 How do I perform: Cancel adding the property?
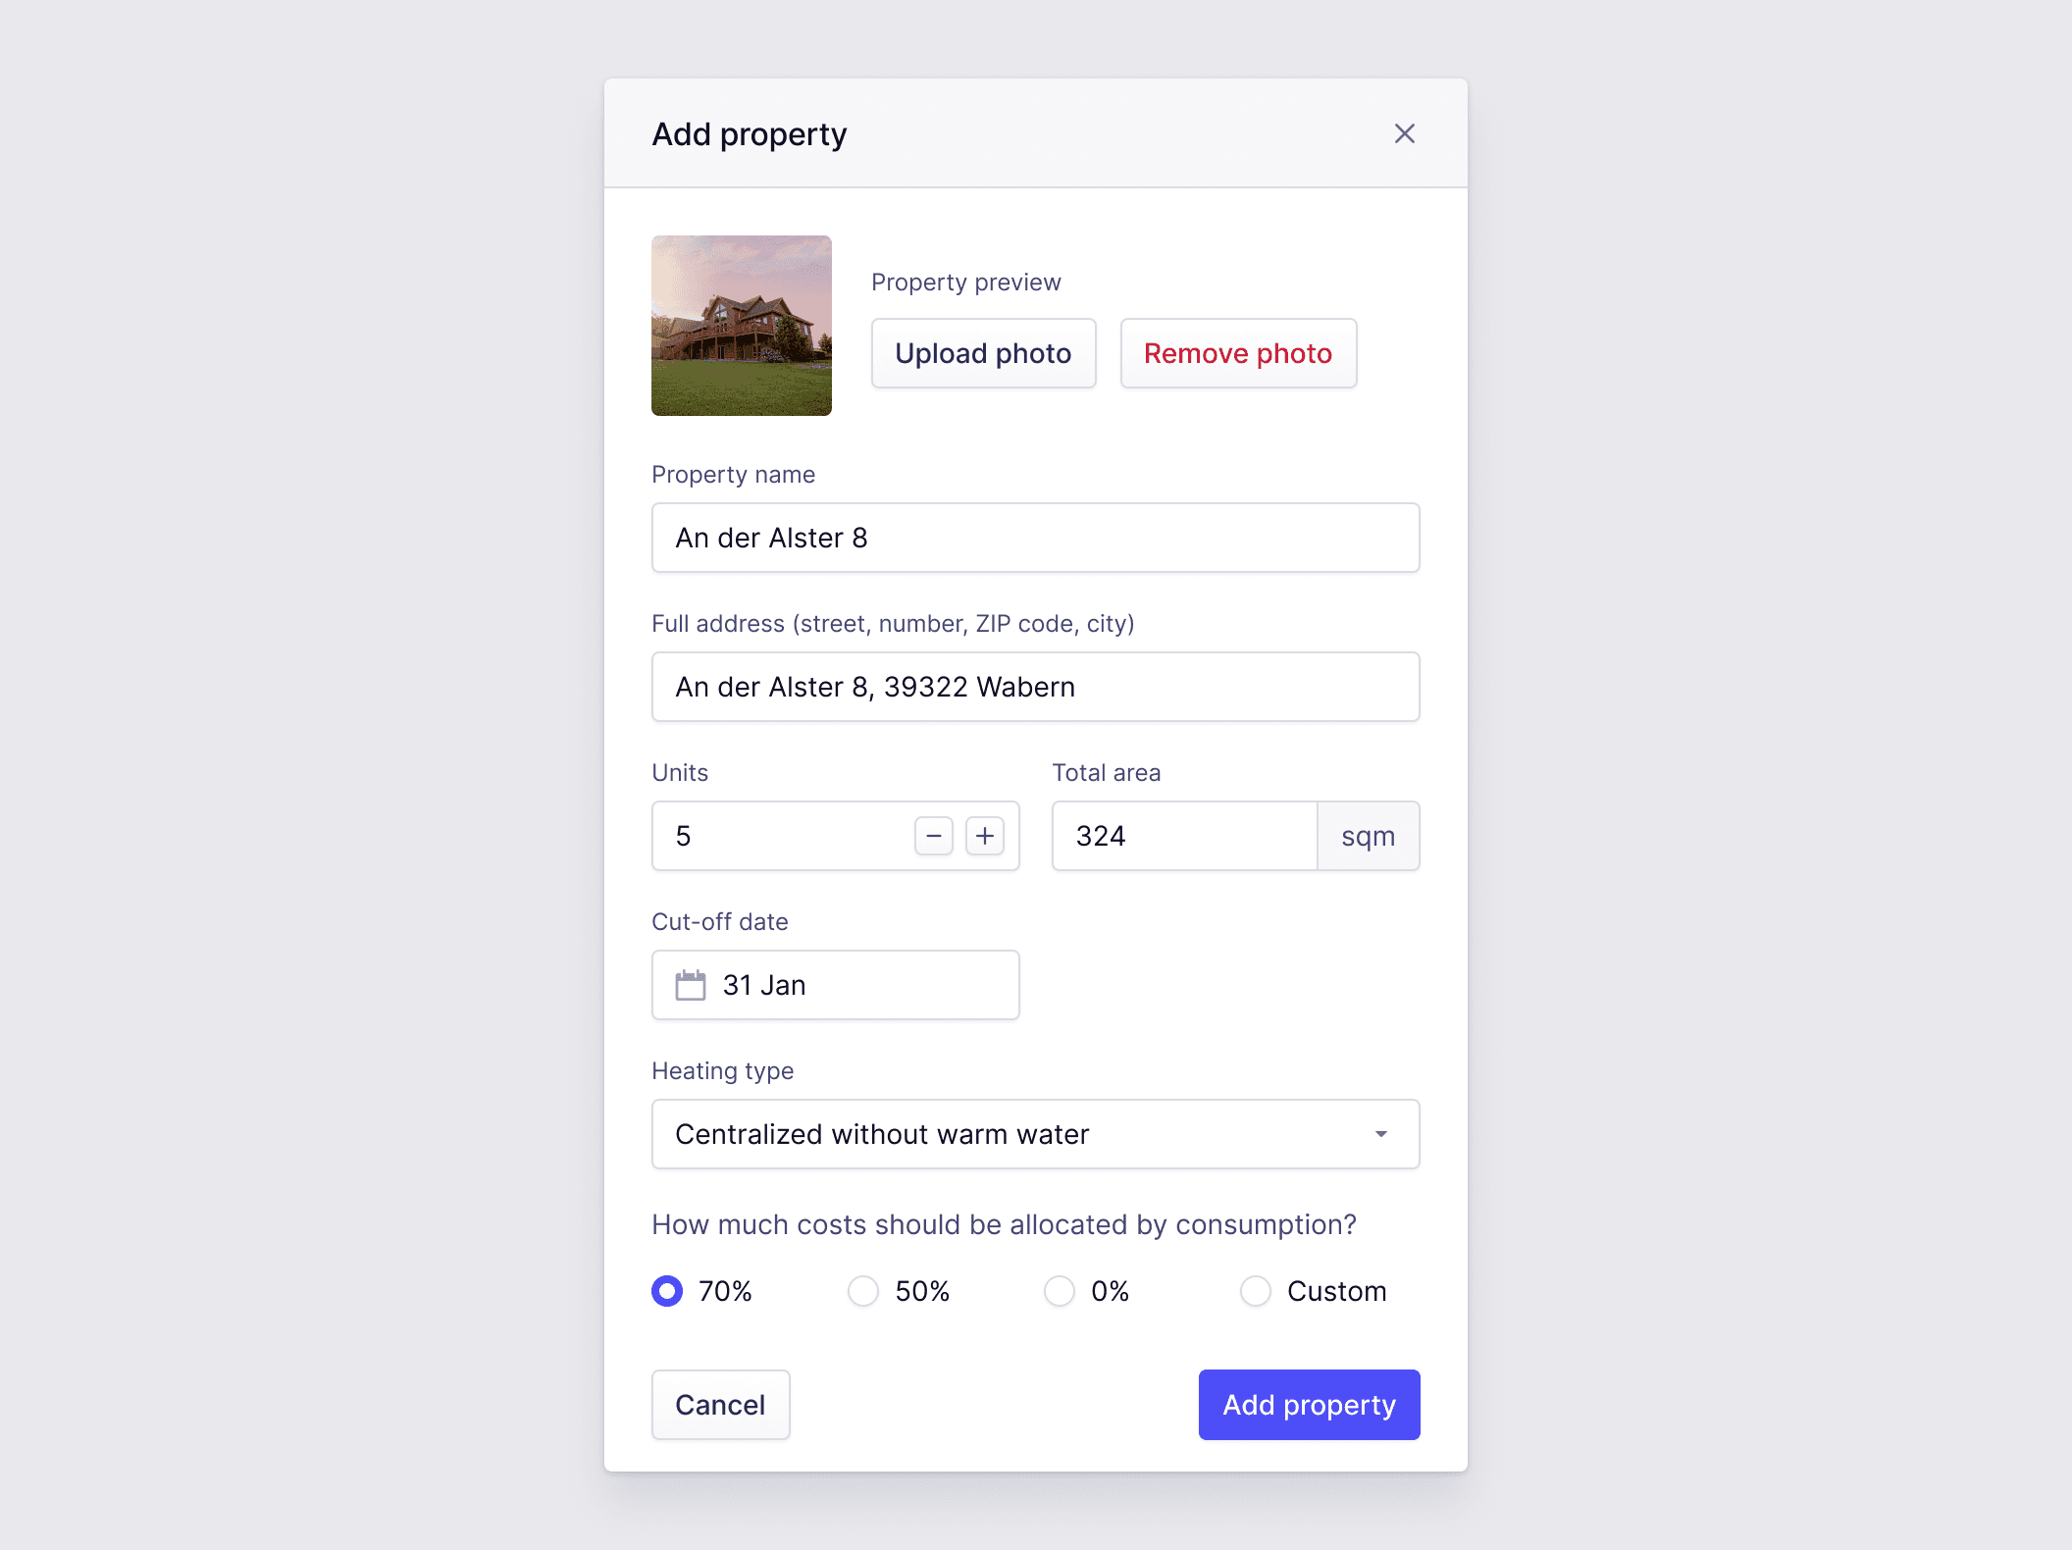tap(720, 1404)
